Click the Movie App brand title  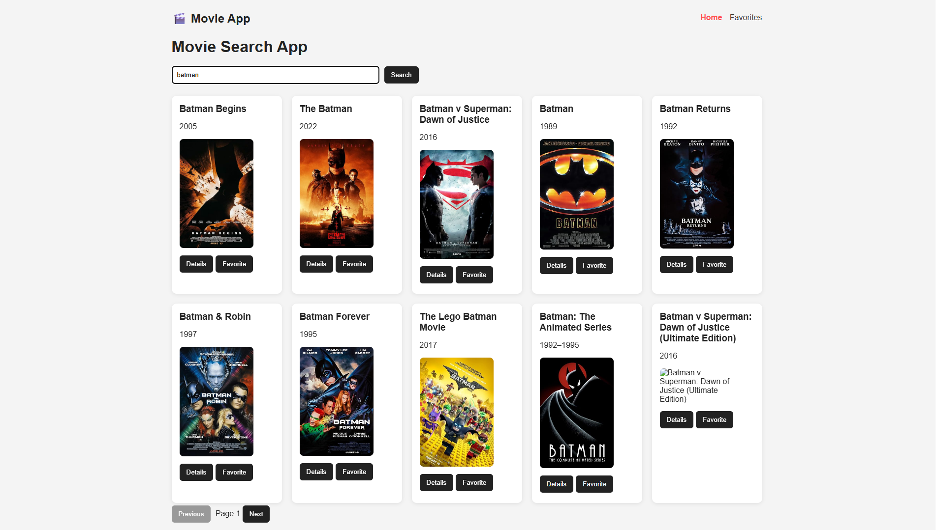220,19
